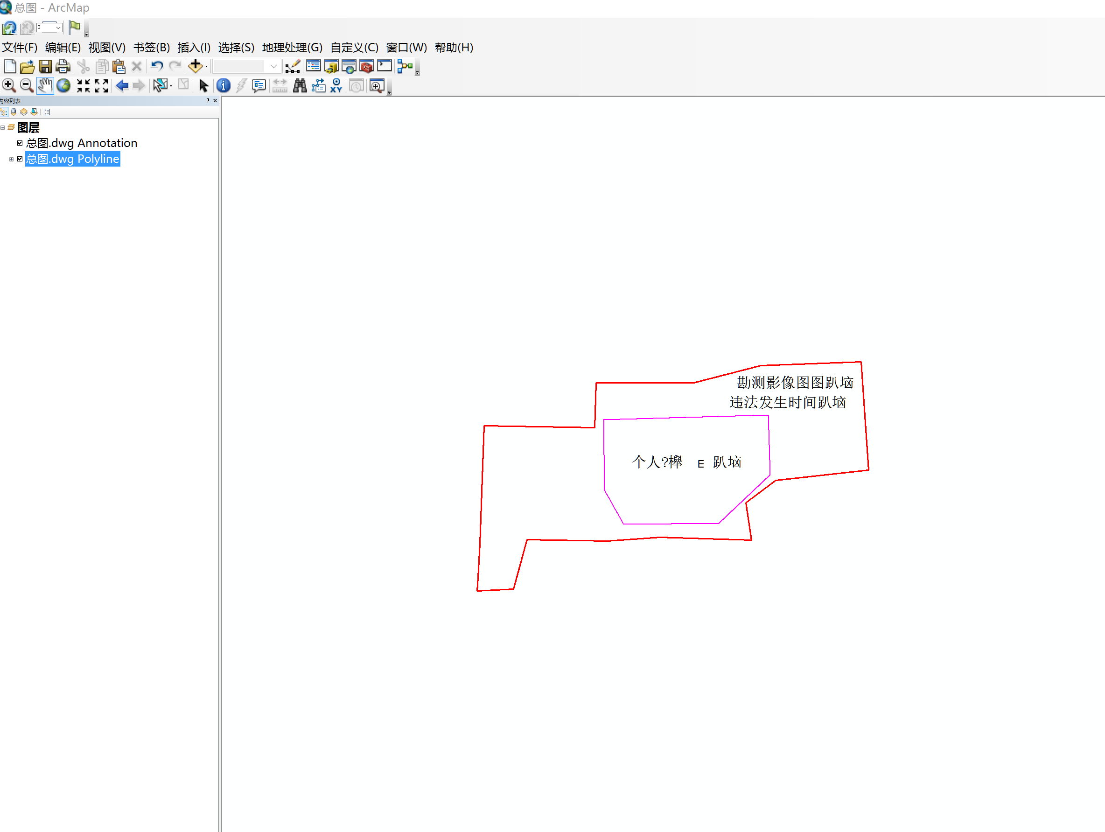Open the View menu 视图(V)
Viewport: 1105px width, 832px height.
coord(107,48)
